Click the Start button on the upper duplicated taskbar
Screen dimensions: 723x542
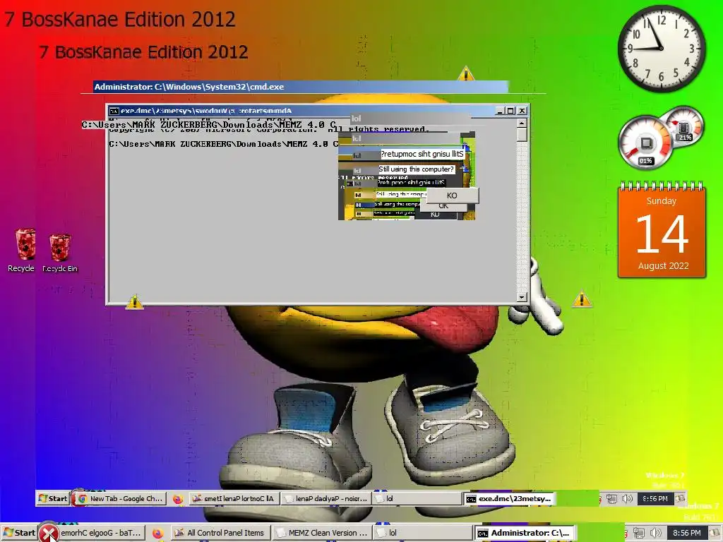(x=52, y=498)
